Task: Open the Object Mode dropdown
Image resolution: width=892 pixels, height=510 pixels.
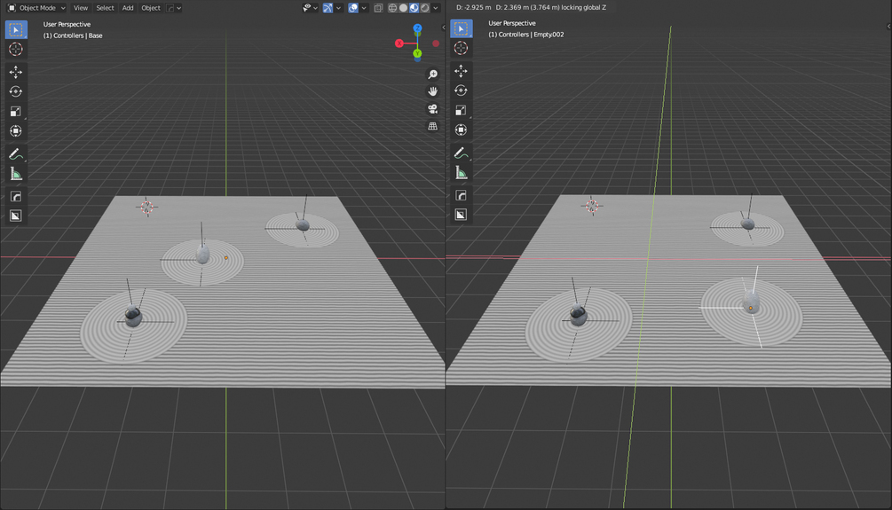Action: (x=37, y=8)
